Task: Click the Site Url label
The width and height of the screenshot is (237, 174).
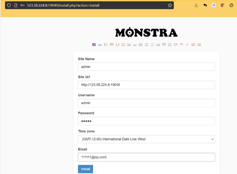Action: [x=84, y=77]
